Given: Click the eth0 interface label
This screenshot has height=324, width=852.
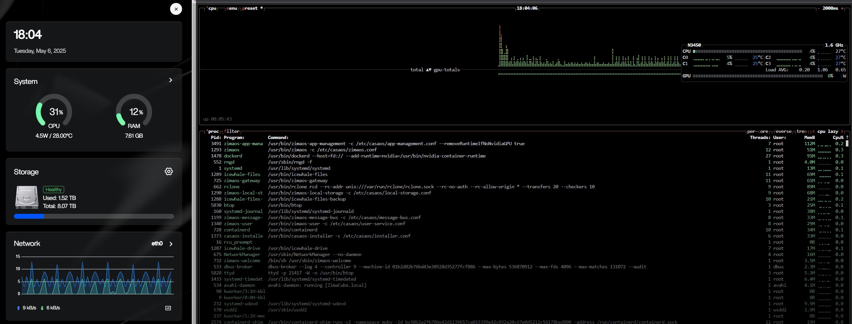Looking at the screenshot, I should click(x=157, y=244).
